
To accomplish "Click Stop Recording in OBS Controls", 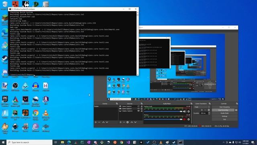I will [223, 110].
